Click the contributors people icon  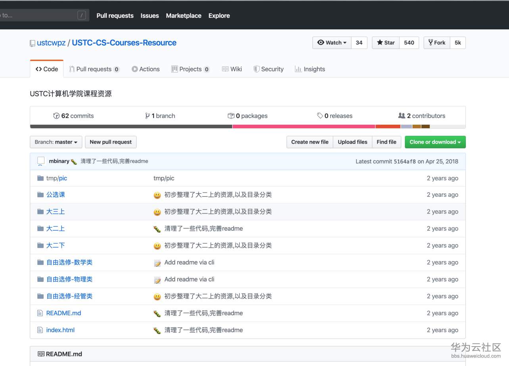401,116
